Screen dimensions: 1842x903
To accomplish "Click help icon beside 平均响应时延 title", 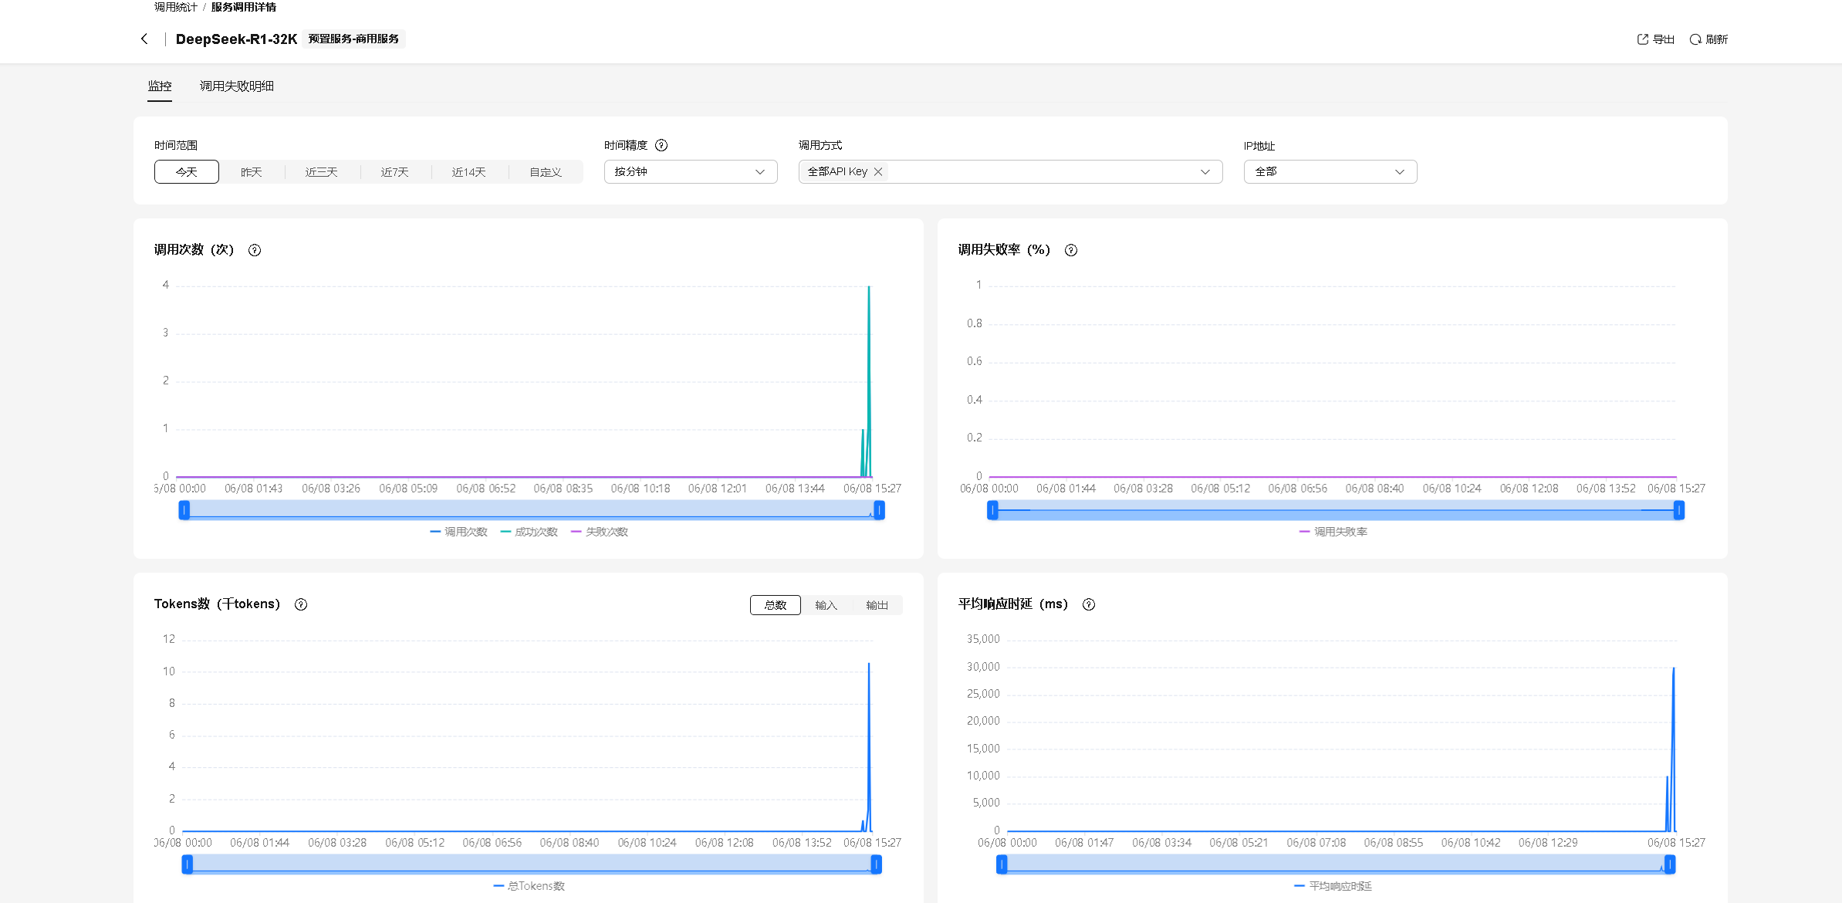I will 1089,604.
